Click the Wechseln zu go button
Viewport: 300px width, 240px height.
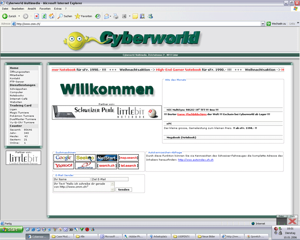coord(276,24)
